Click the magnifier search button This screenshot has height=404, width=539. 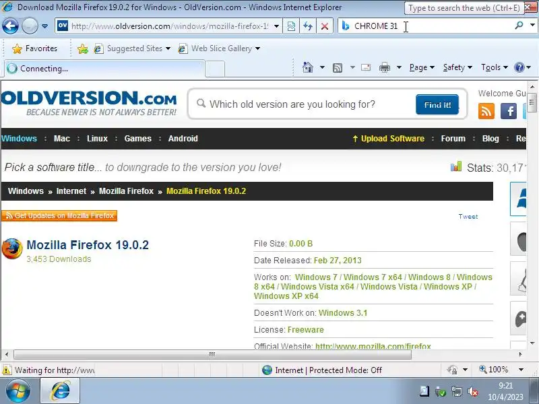[519, 26]
